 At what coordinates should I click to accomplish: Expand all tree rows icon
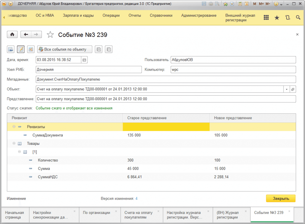(x=99, y=49)
